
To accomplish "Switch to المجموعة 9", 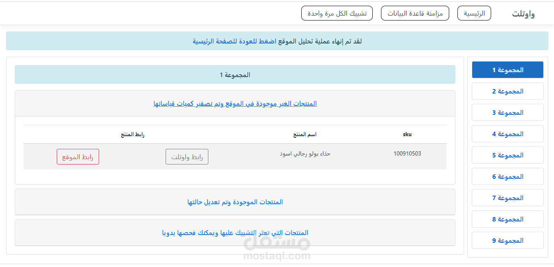I will (508, 240).
